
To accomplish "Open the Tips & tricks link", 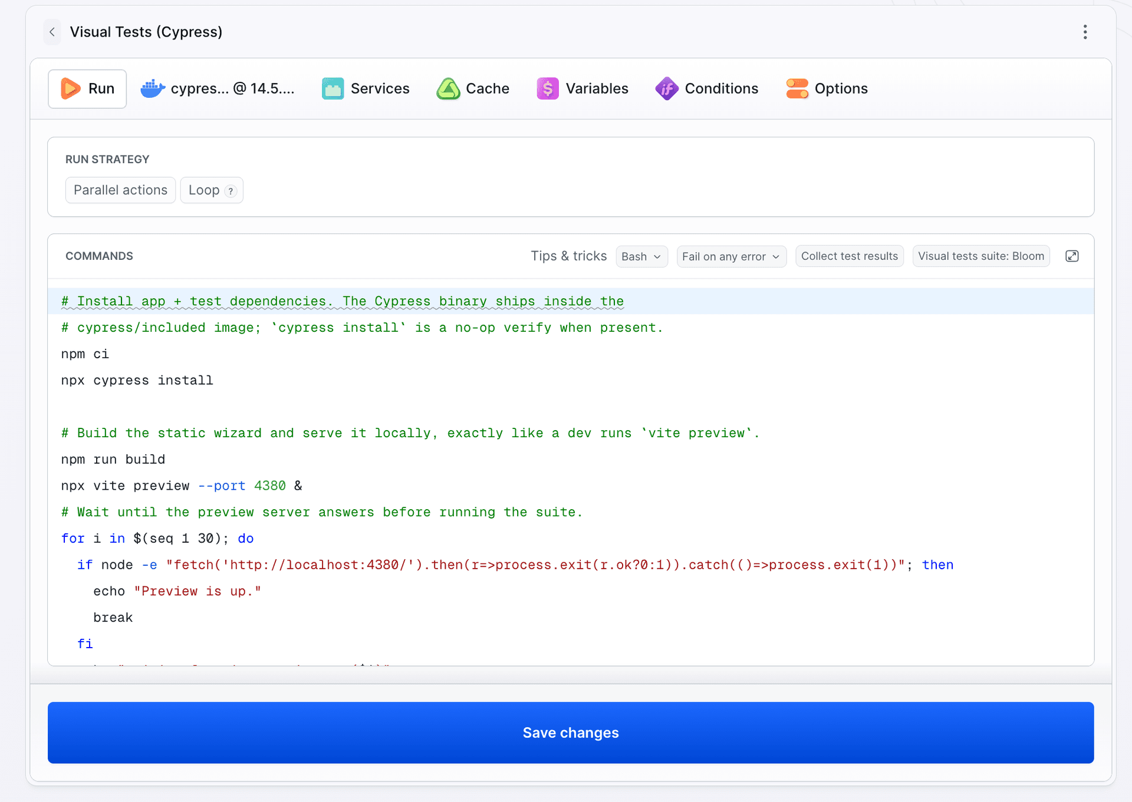I will 568,256.
